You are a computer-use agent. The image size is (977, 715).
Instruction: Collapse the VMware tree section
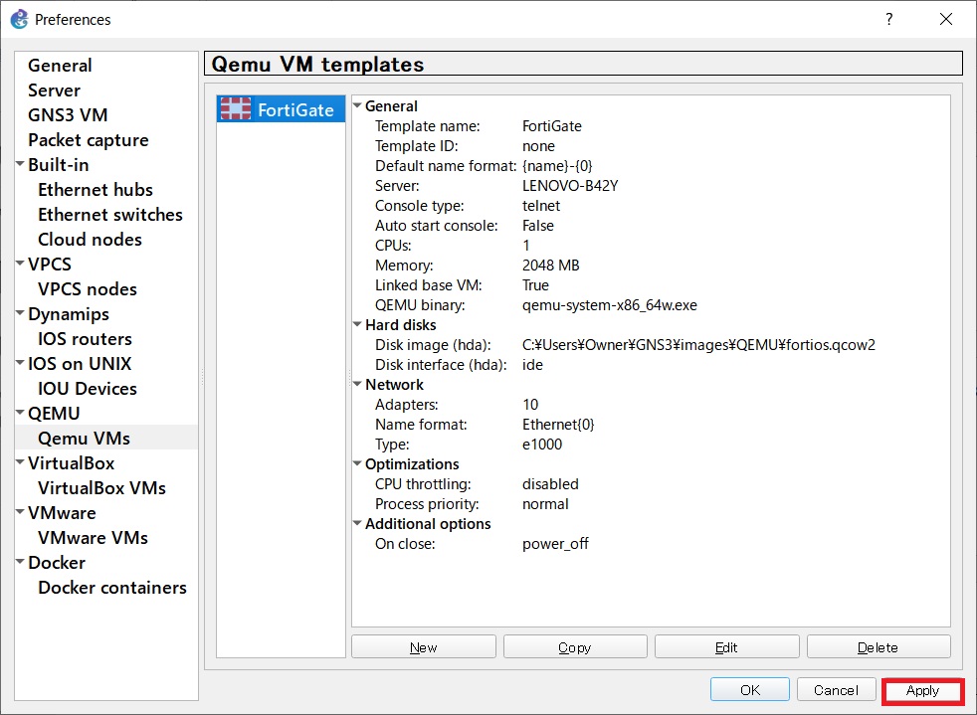tap(21, 513)
